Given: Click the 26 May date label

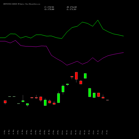Looking at the screenshot, I should coord(49,132).
